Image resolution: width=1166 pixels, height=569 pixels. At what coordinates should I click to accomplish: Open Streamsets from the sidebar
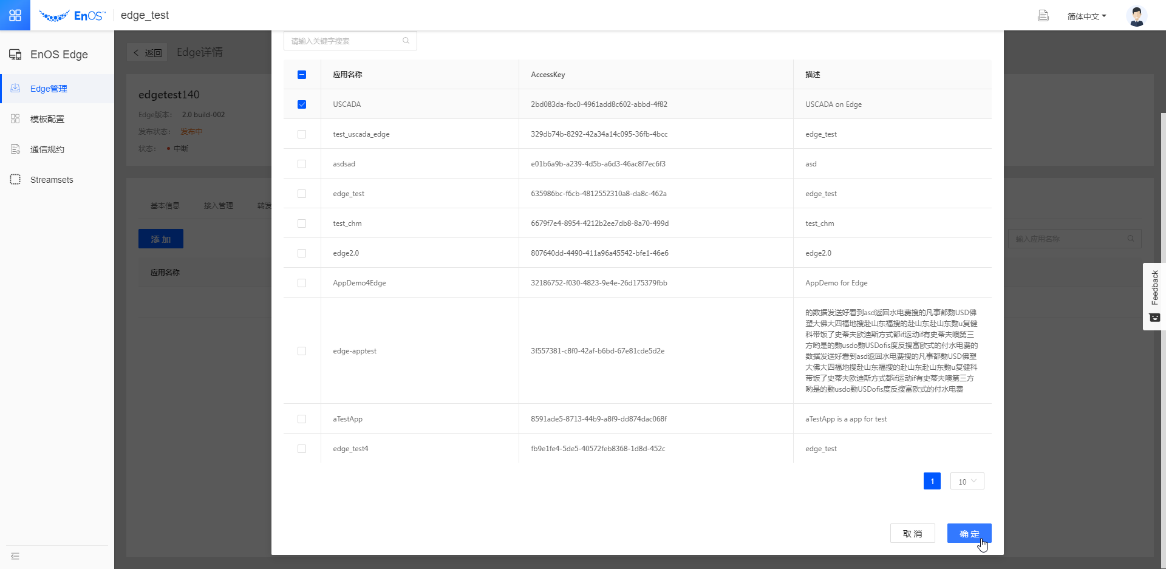click(x=52, y=179)
